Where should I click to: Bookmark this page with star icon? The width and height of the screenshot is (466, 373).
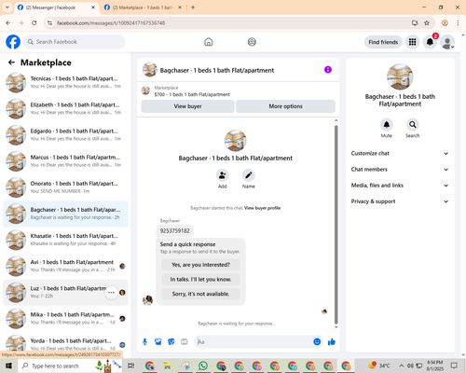pos(427,22)
